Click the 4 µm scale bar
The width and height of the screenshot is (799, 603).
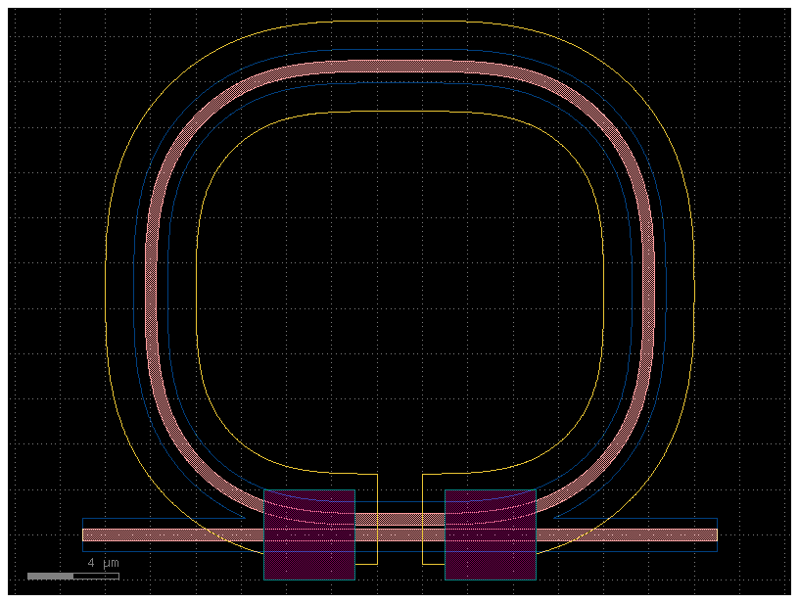[102, 563]
